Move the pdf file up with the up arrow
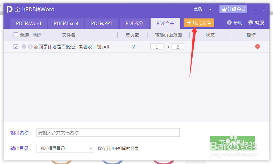 (x=24, y=47)
